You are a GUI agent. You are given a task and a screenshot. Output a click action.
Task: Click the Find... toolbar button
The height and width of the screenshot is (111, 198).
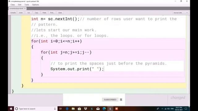pyautogui.click(x=52, y=13)
